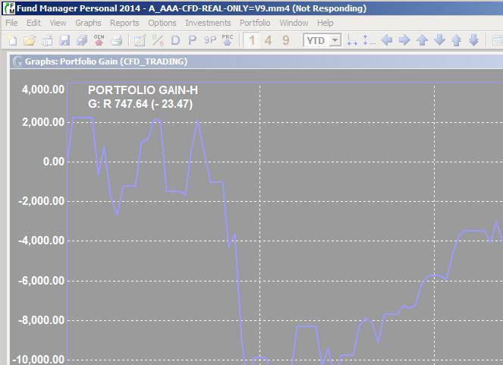Image resolution: width=503 pixels, height=365 pixels.
Task: Click the first solid down arrow icon
Action: tap(439, 40)
